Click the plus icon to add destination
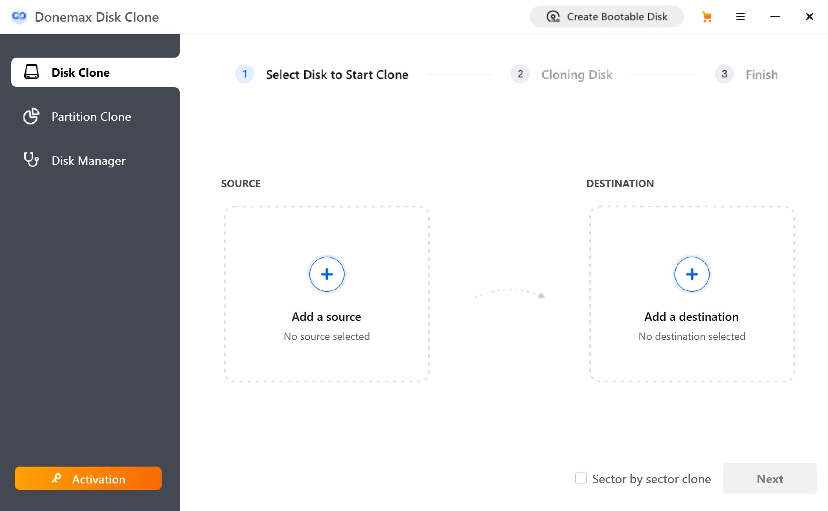Image resolution: width=828 pixels, height=511 pixels. 692,274
